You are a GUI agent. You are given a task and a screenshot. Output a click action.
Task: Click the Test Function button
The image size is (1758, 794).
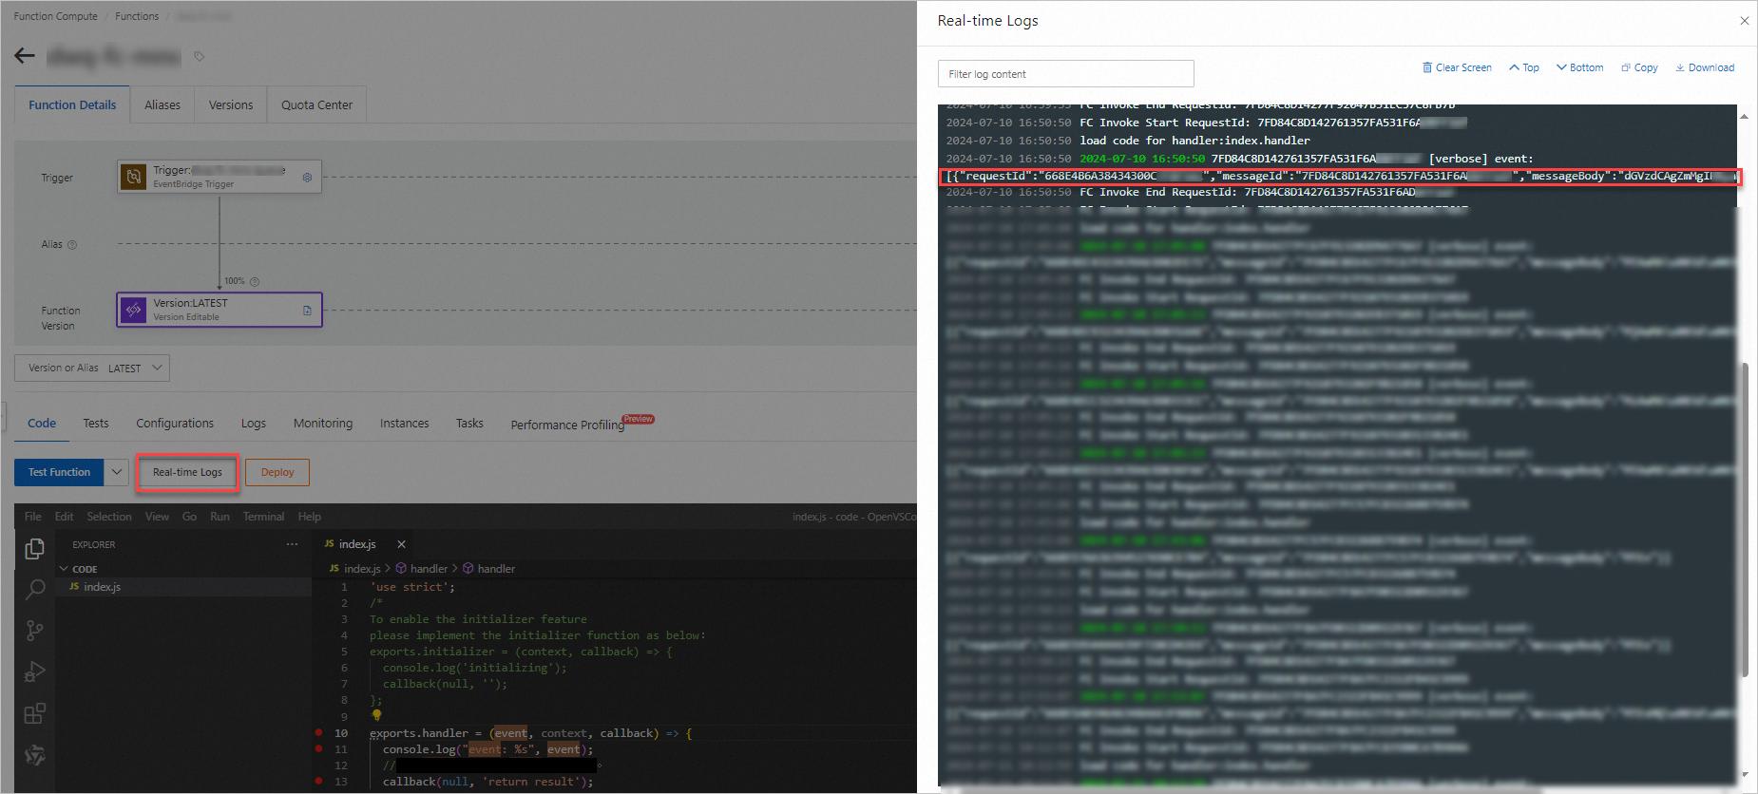coord(59,472)
